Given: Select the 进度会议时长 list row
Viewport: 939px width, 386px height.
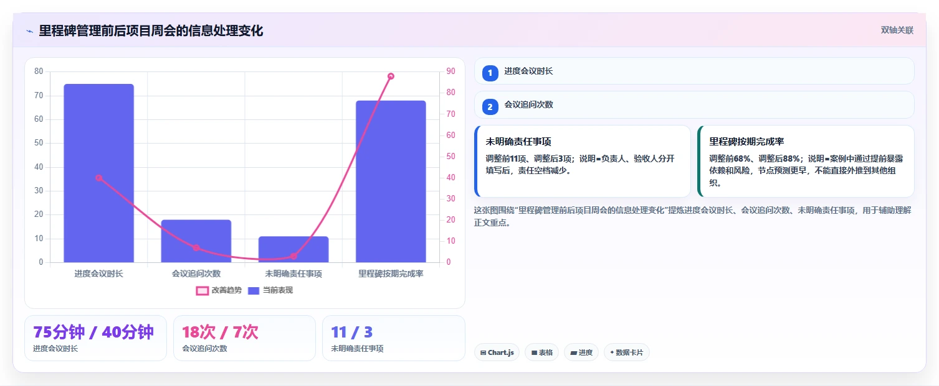Looking at the screenshot, I should [694, 71].
